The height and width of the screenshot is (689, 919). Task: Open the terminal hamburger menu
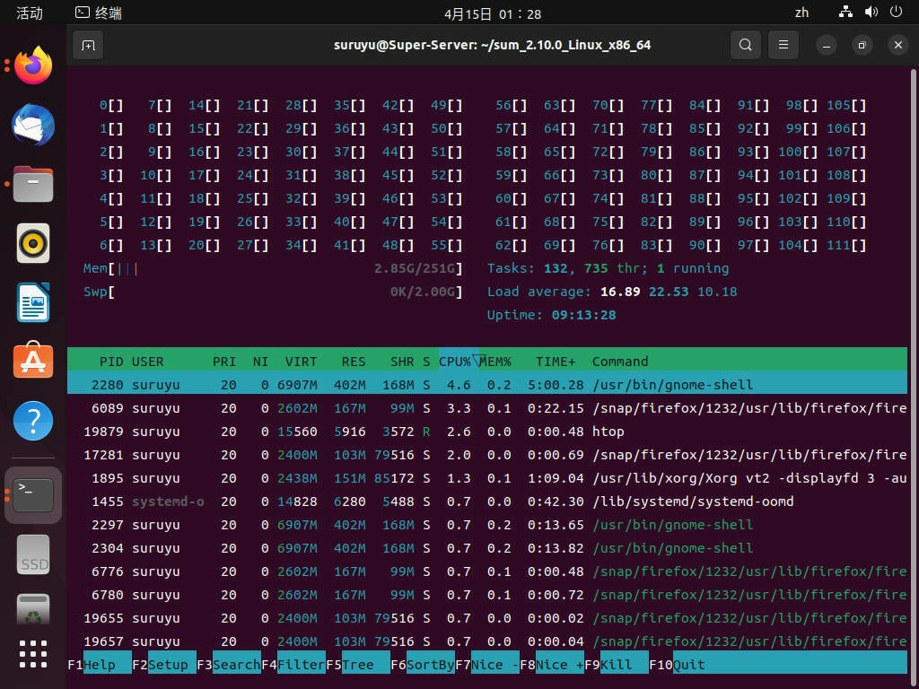click(783, 45)
